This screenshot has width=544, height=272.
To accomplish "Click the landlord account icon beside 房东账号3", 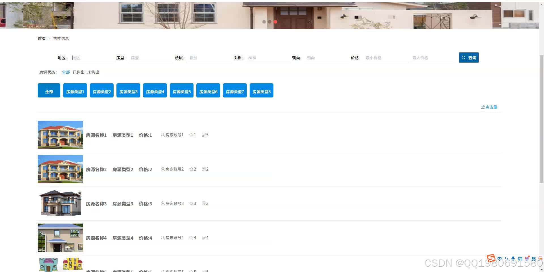I will [x=162, y=203].
